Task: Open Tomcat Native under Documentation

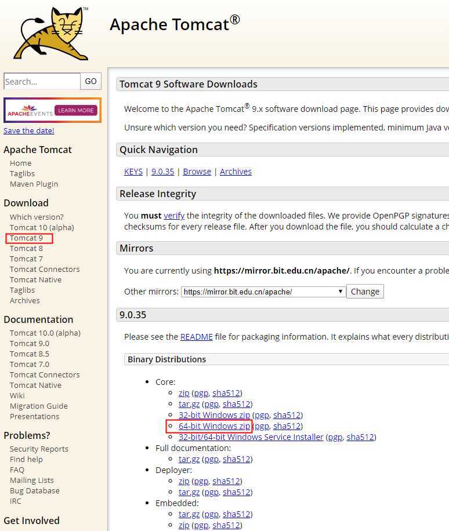Action: (35, 385)
